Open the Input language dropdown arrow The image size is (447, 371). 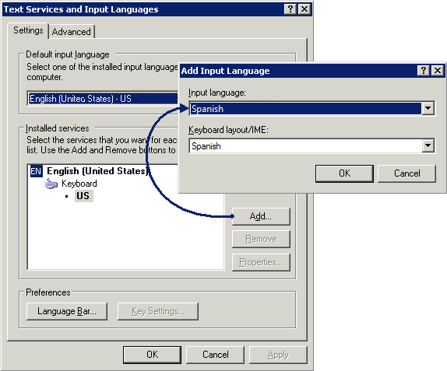[428, 108]
